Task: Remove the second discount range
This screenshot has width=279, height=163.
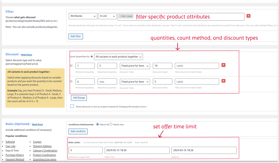Action: pos(223,81)
